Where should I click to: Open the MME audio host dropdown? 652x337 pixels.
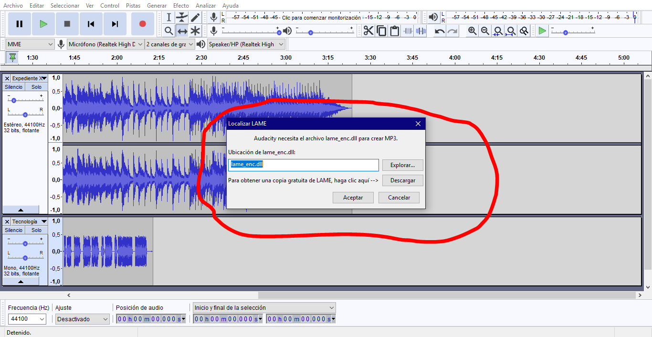pos(31,44)
